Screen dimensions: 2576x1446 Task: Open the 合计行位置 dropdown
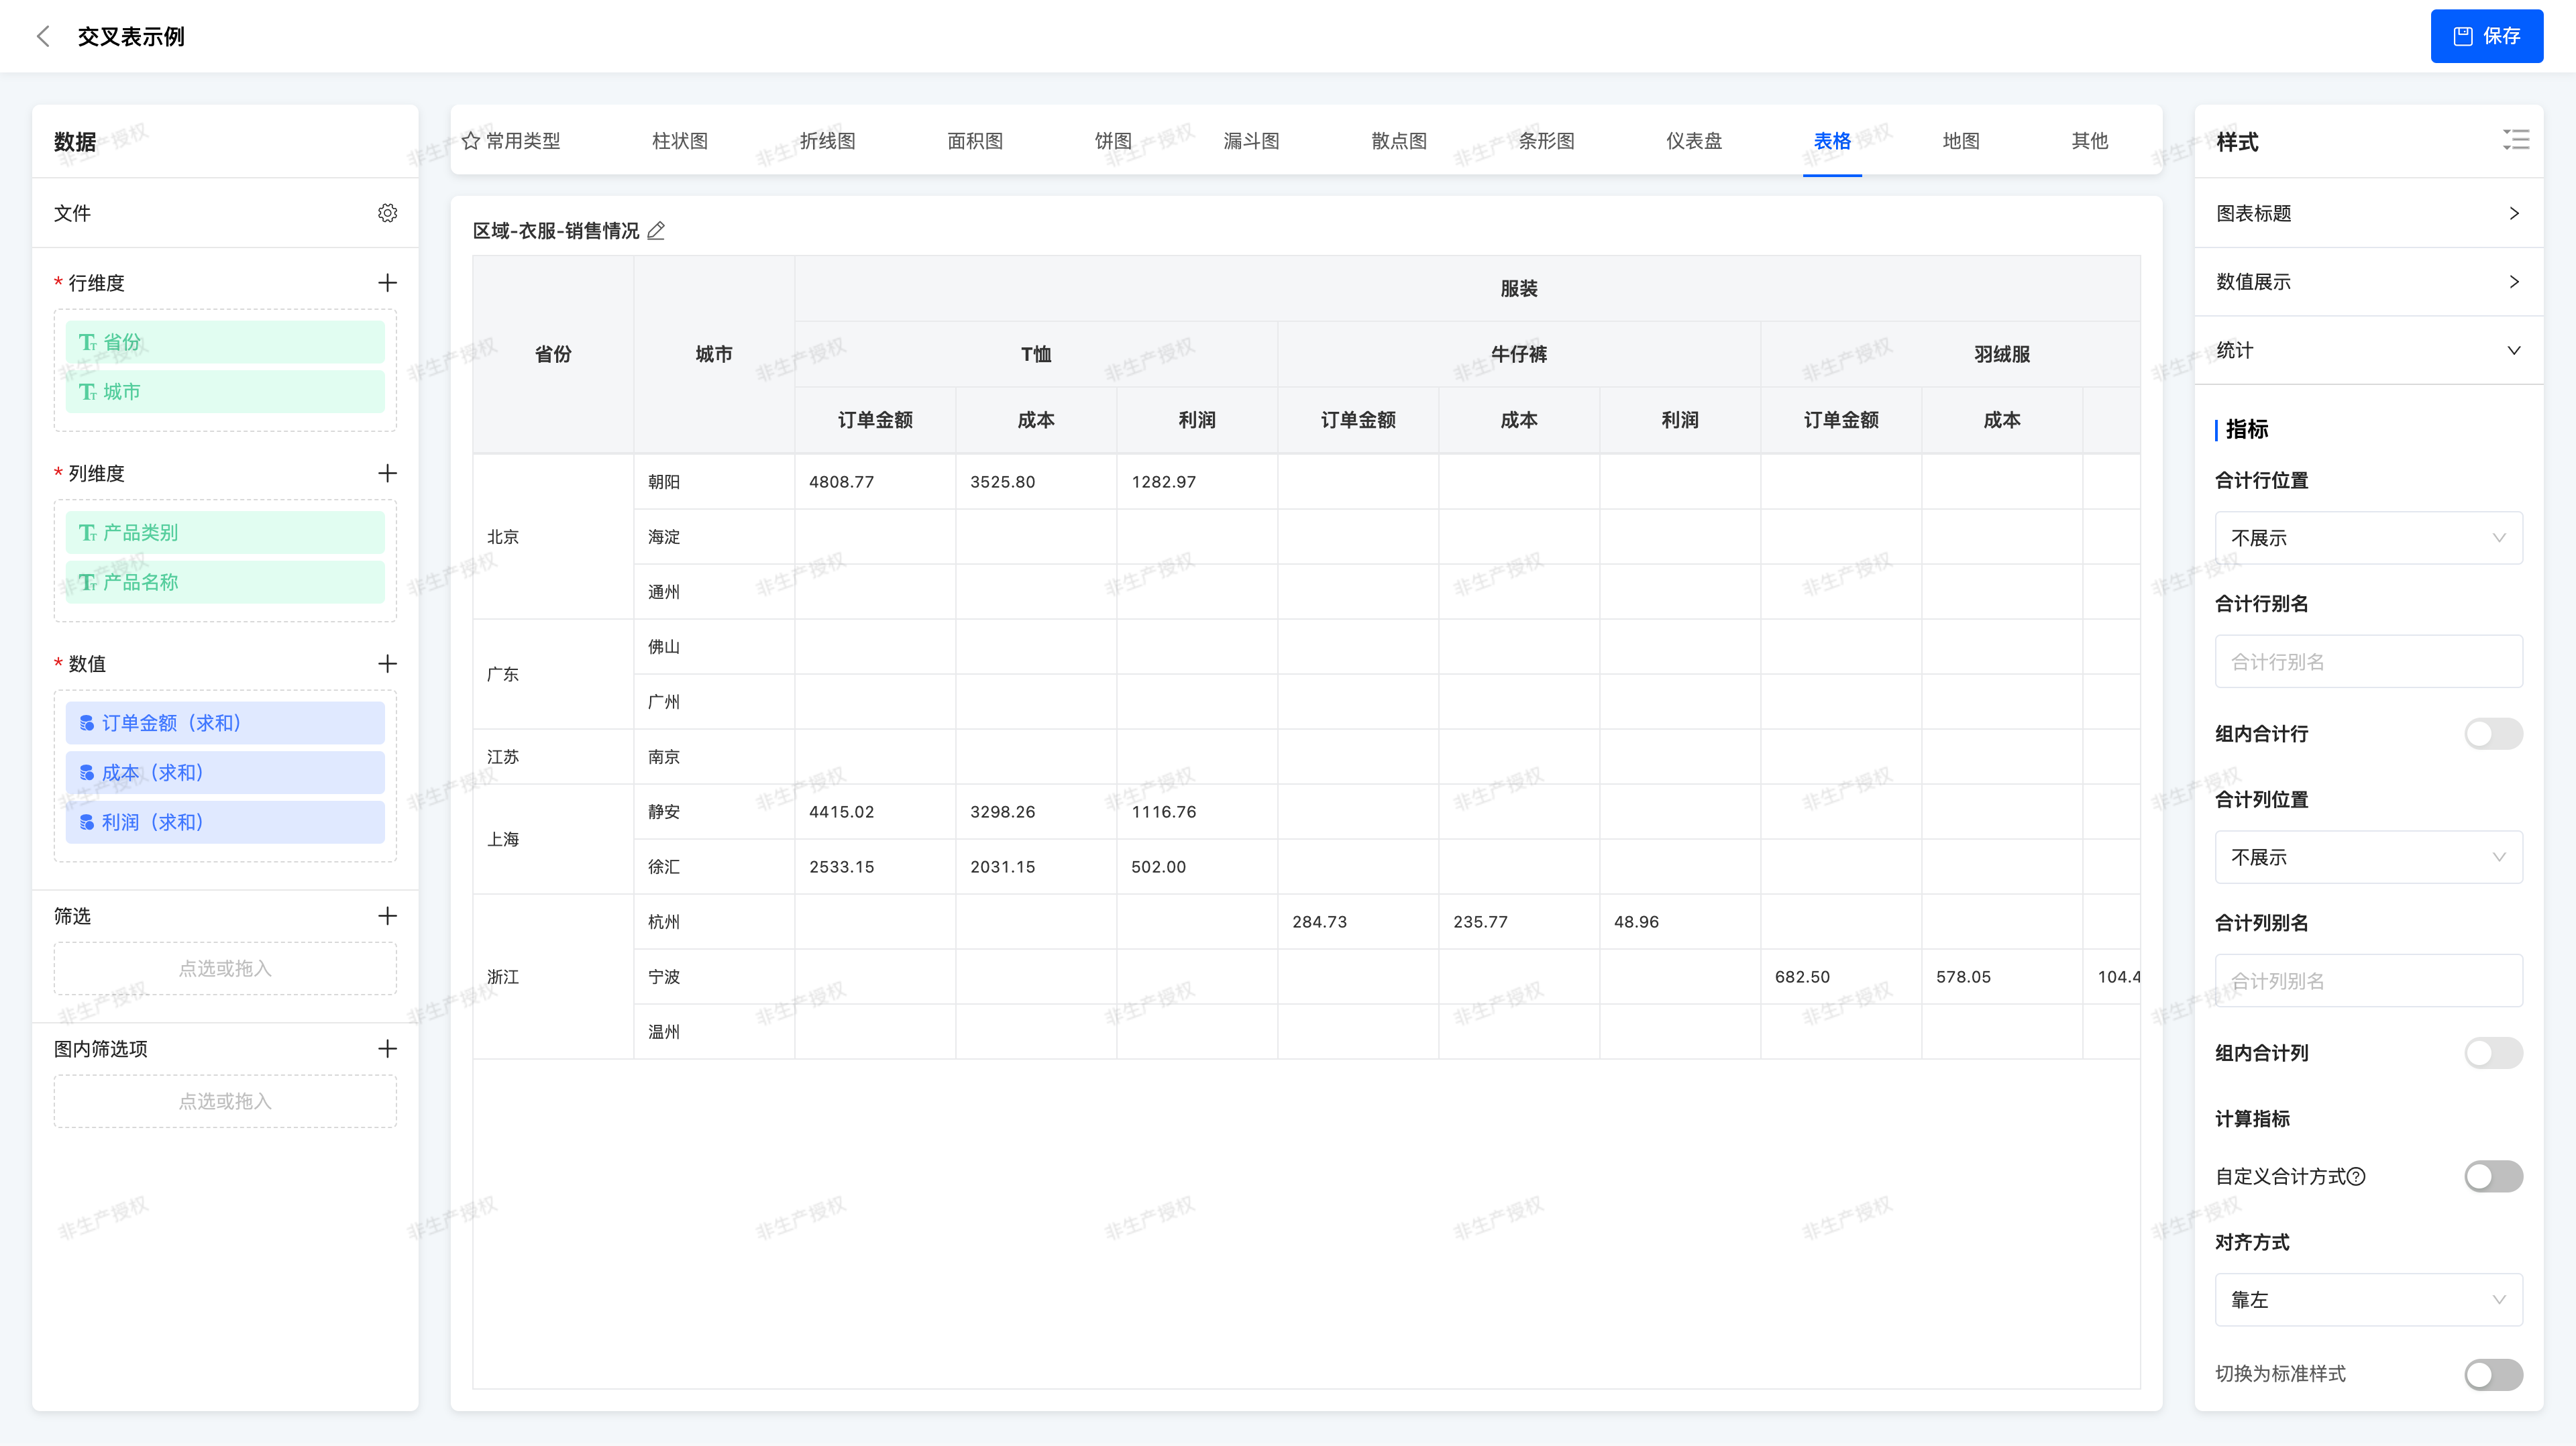tap(2367, 538)
